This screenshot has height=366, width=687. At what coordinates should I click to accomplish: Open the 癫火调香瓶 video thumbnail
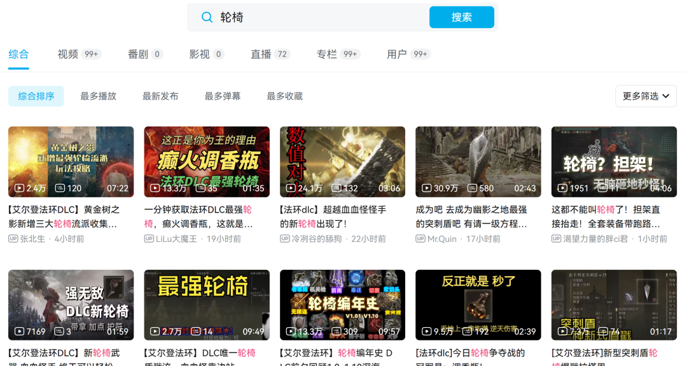tap(207, 162)
